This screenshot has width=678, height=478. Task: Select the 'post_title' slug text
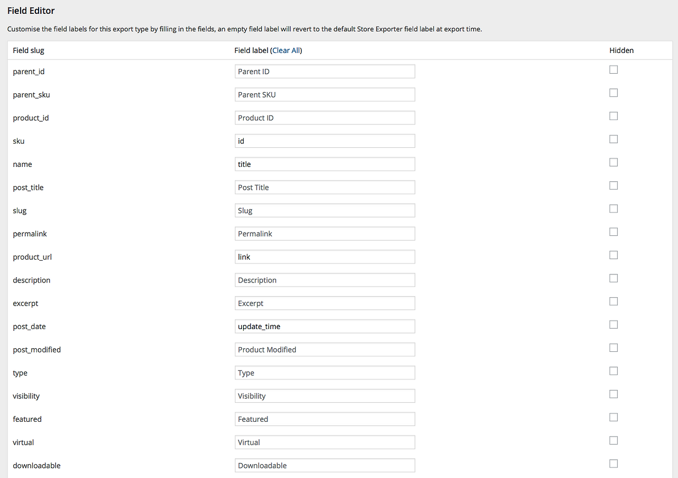click(28, 188)
